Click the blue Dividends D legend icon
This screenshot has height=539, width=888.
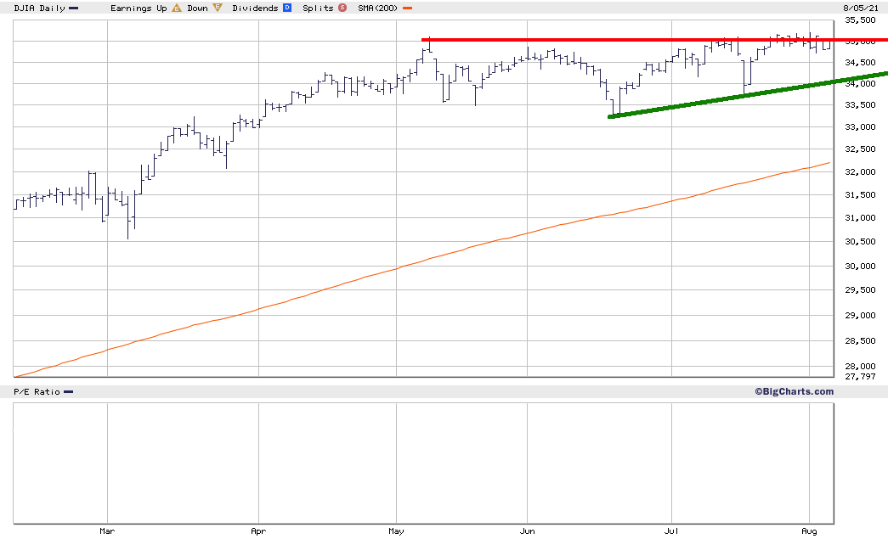pos(287,8)
